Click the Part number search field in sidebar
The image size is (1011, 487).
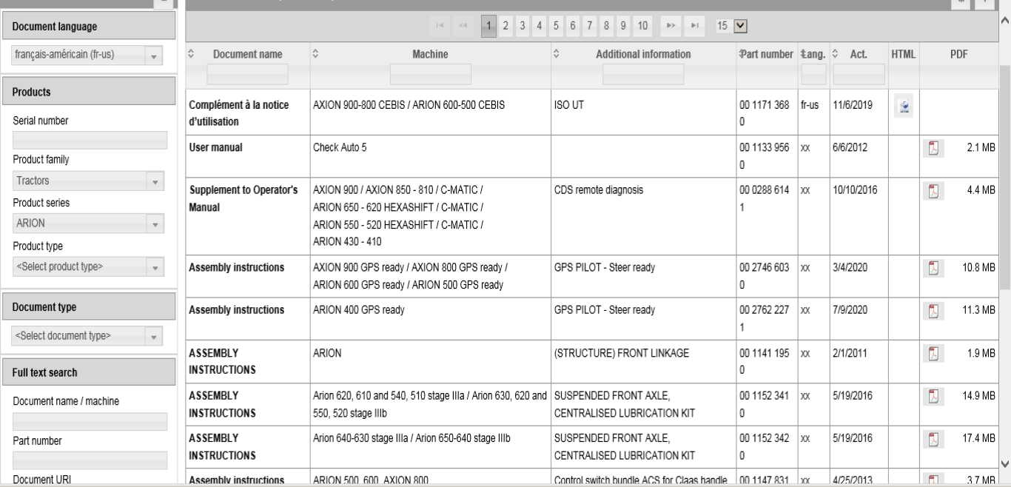click(90, 460)
